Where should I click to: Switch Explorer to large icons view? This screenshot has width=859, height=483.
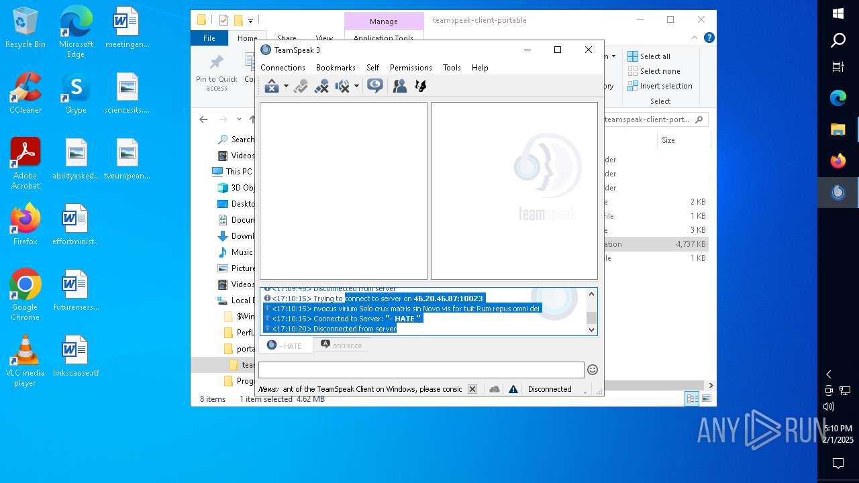pyautogui.click(x=707, y=399)
